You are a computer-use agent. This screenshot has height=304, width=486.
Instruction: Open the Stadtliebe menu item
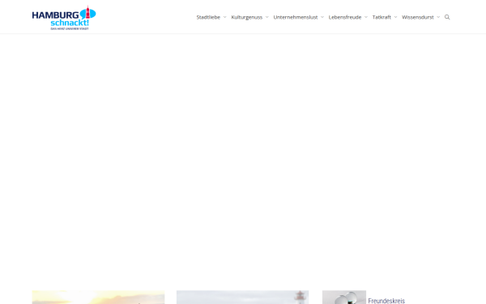(x=208, y=17)
